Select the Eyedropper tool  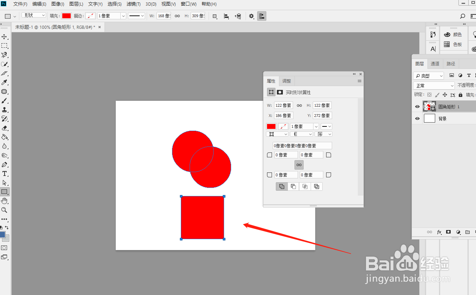[x=5, y=82]
